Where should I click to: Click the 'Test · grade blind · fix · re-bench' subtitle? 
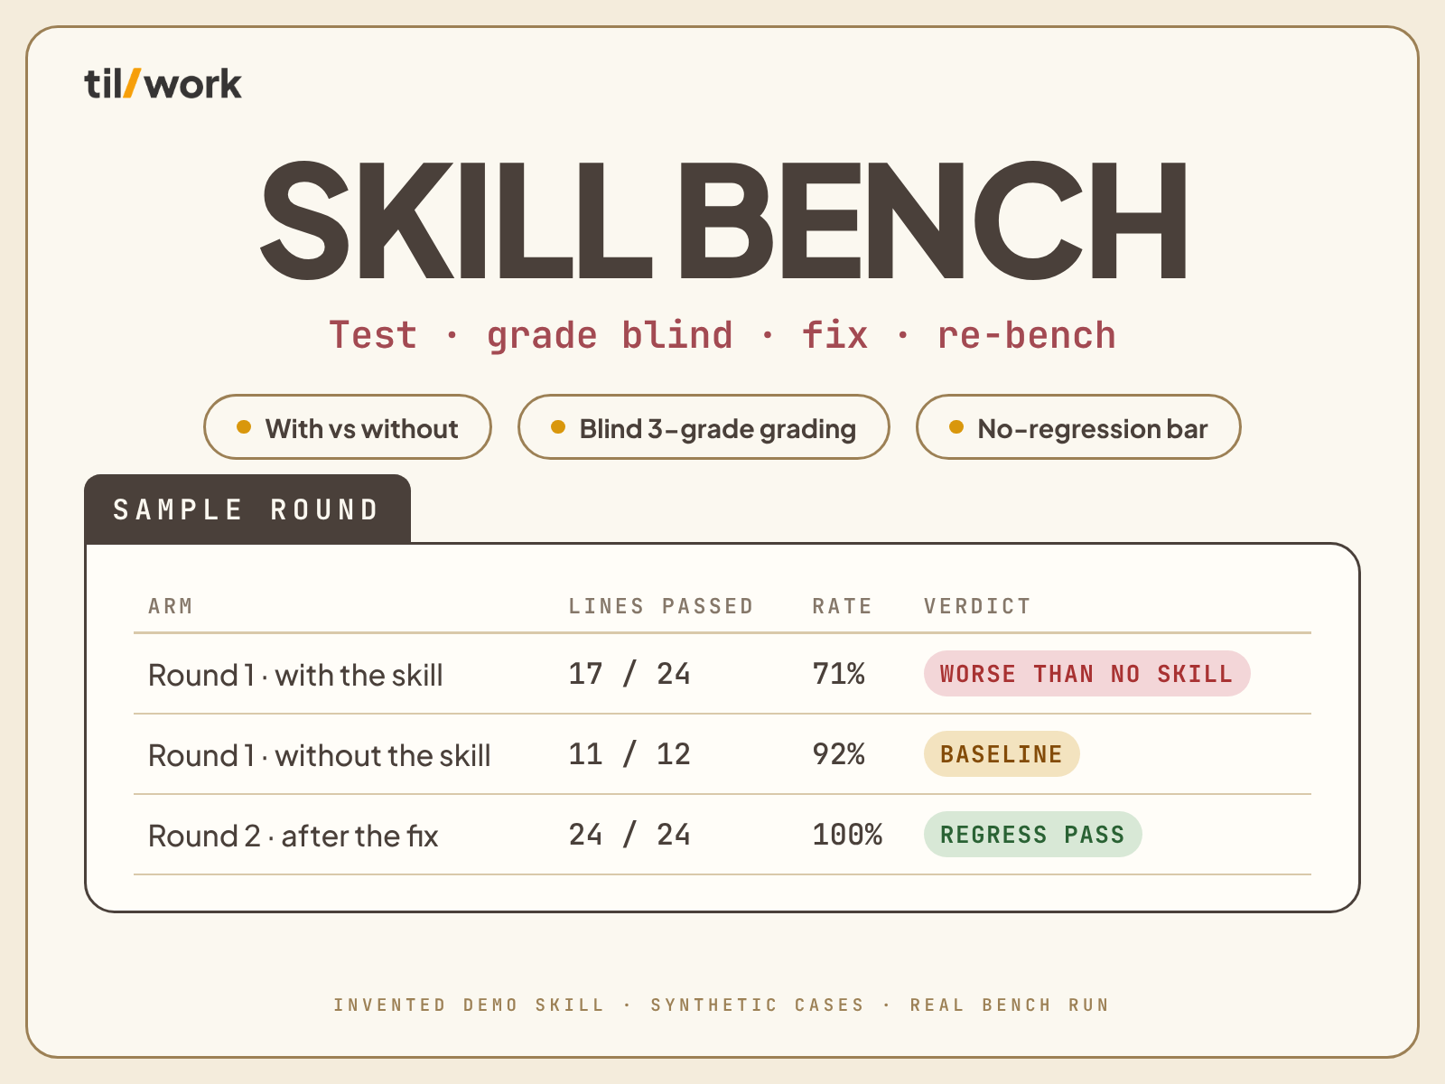pyautogui.click(x=722, y=335)
